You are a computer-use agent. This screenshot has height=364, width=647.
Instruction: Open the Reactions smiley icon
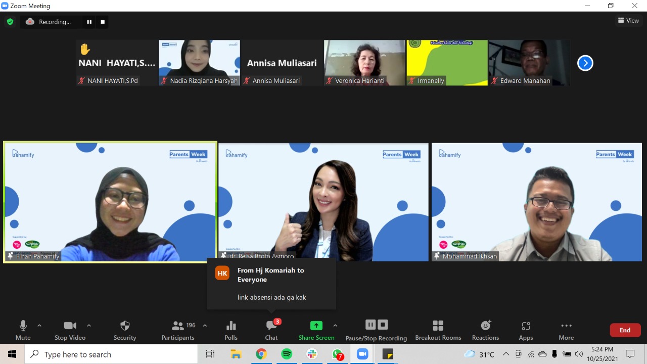485,326
